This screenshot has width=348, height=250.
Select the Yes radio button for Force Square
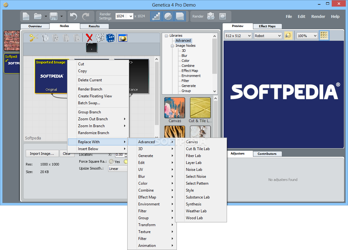tap(111, 162)
